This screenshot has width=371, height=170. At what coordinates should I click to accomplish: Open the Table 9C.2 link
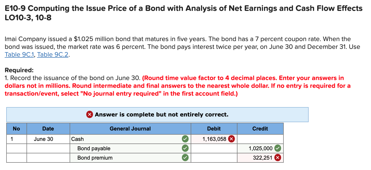52,55
